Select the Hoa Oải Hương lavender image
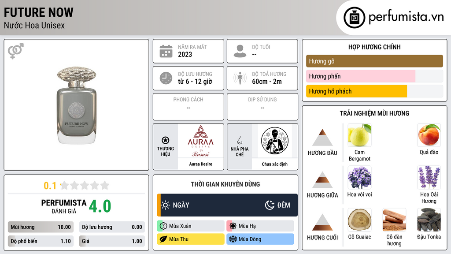451x254 pixels. tap(429, 178)
